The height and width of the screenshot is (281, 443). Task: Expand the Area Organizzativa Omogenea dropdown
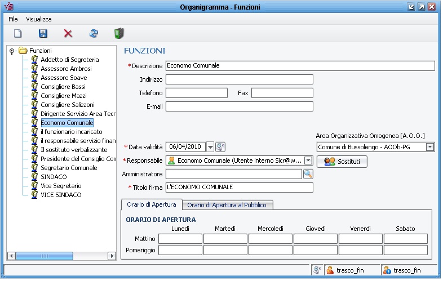[430, 147]
